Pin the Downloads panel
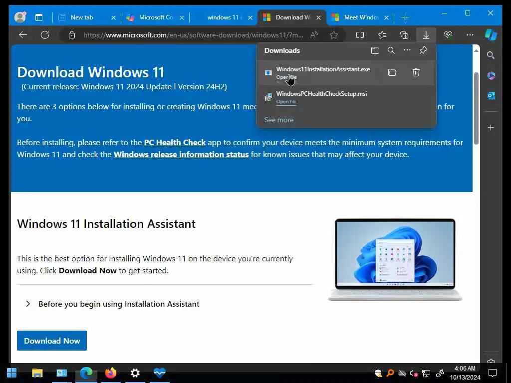 point(423,50)
